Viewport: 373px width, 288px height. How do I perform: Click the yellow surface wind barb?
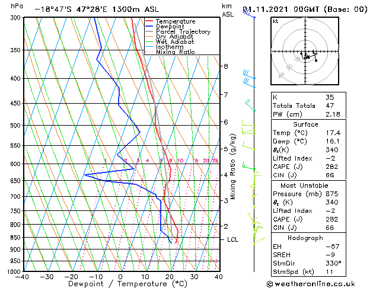coord(259,241)
